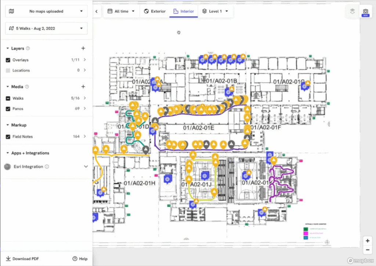Enable the Locations checkbox
The image size is (376, 266).
click(x=8, y=70)
